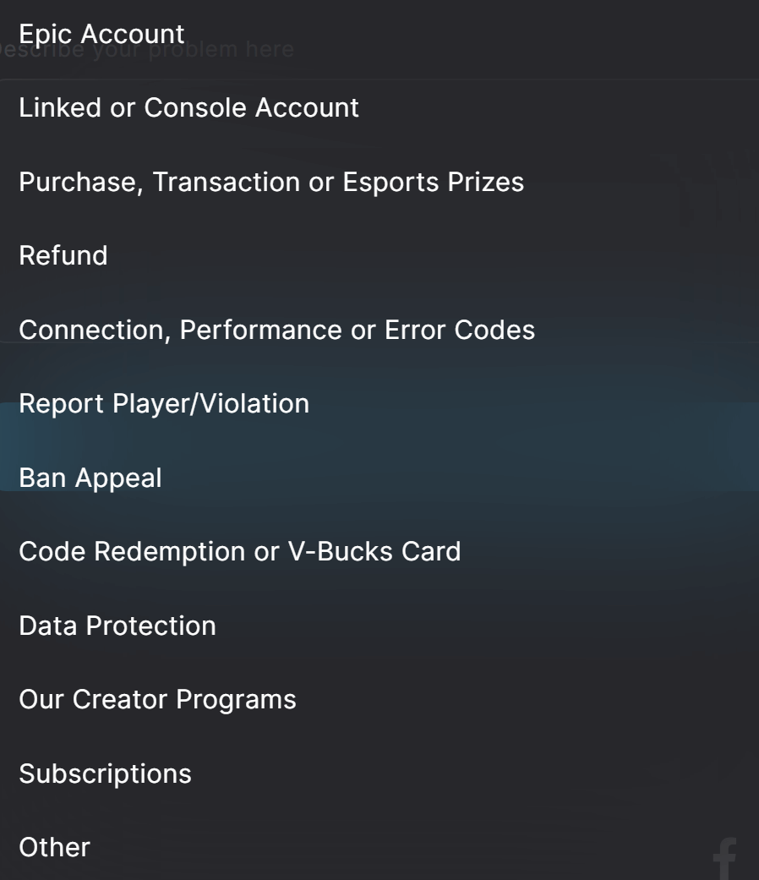This screenshot has width=759, height=880.
Task: Select Subscriptions for billing help
Action: pyautogui.click(x=105, y=773)
